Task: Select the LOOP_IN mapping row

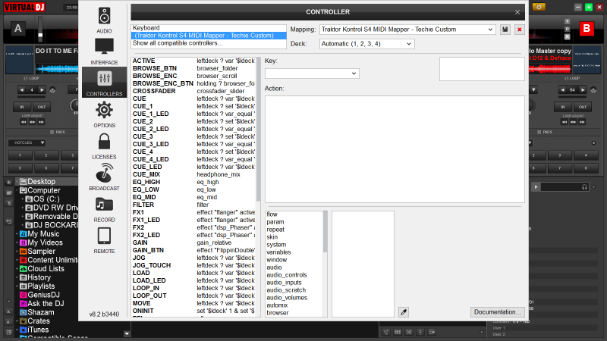Action: 193,288
